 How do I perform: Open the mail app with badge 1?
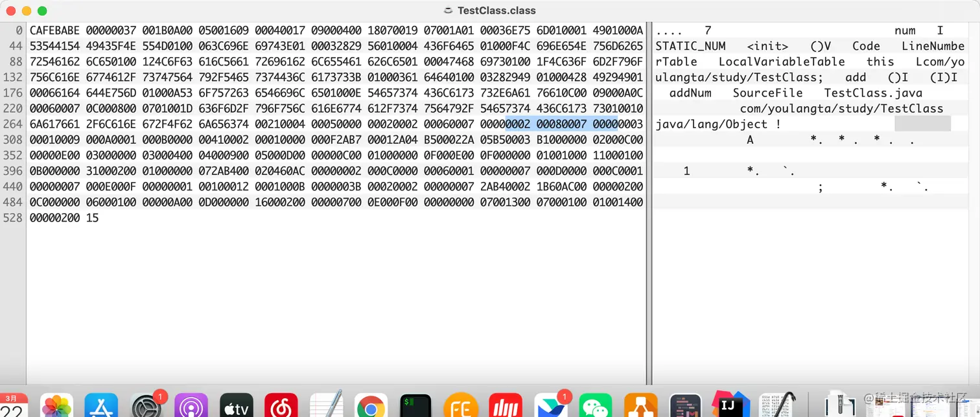[x=551, y=407]
